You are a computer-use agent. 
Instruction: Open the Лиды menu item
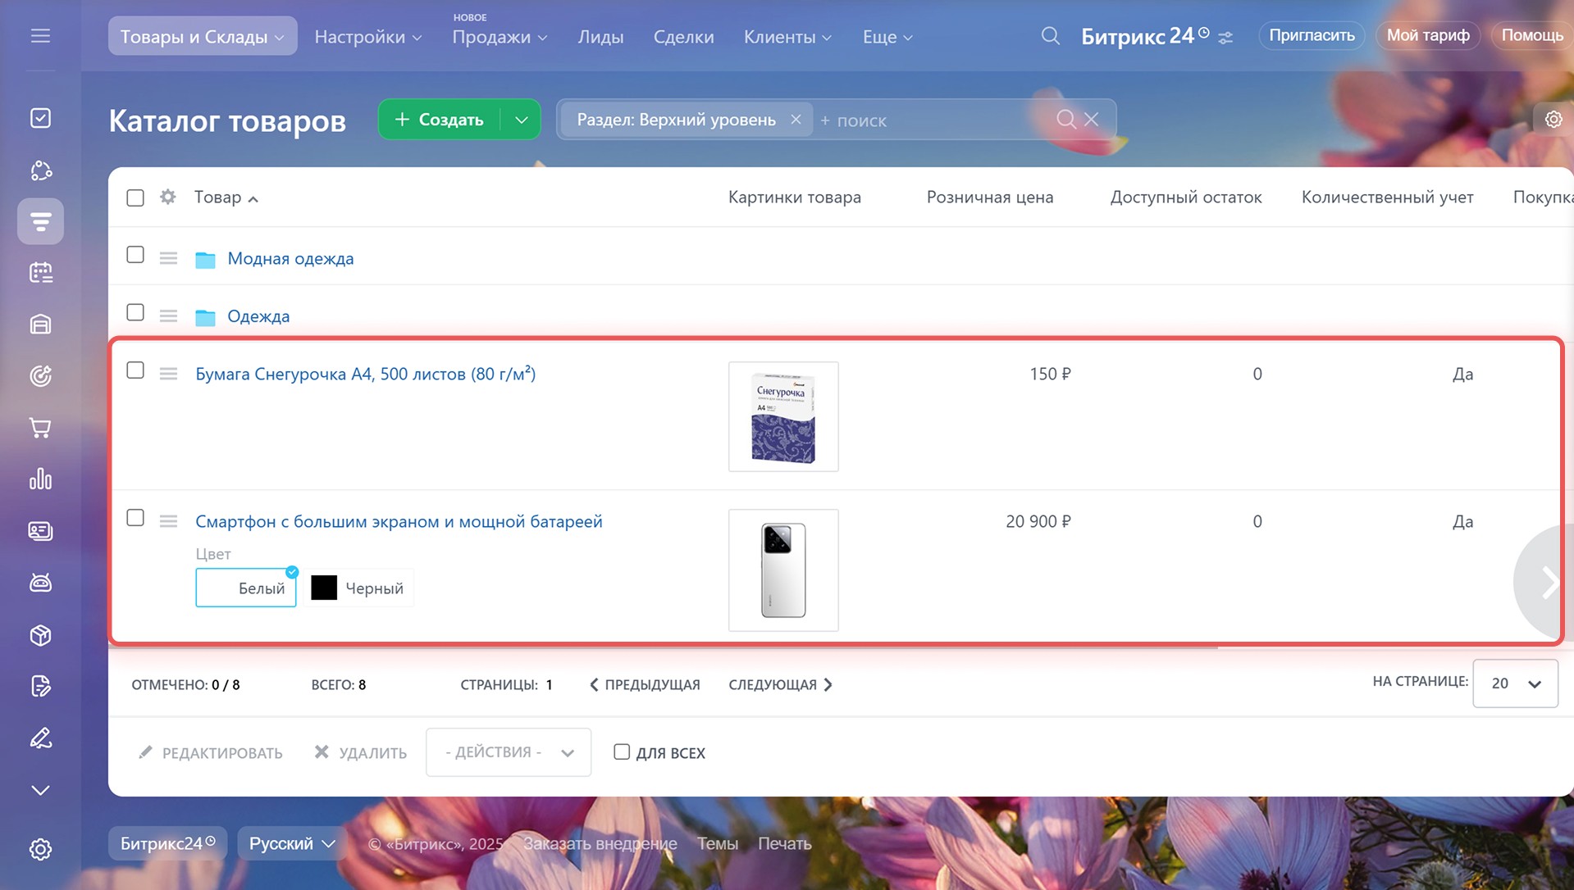click(x=600, y=37)
